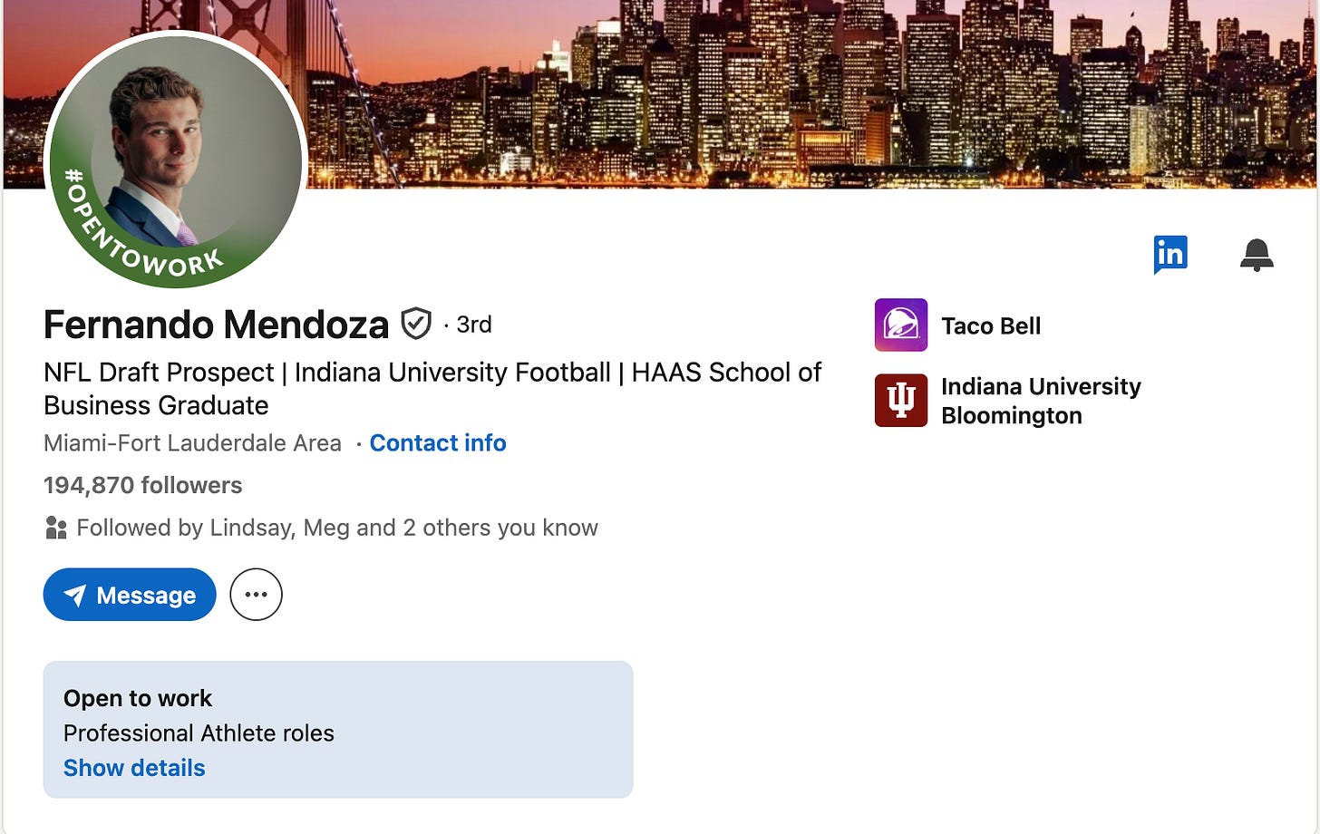Screen dimensions: 1320x834
Task: Open the Indiana University logo icon
Action: (900, 400)
